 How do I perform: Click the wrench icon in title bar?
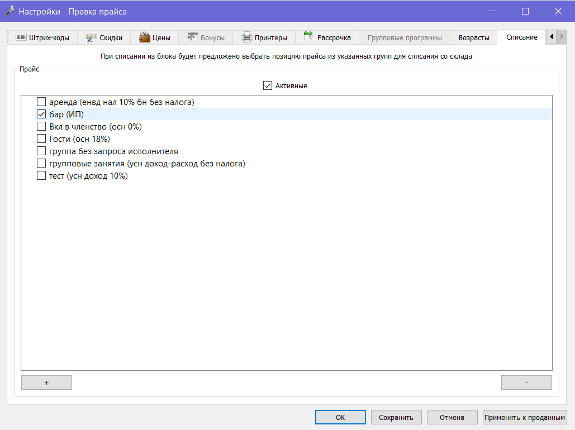(x=10, y=11)
